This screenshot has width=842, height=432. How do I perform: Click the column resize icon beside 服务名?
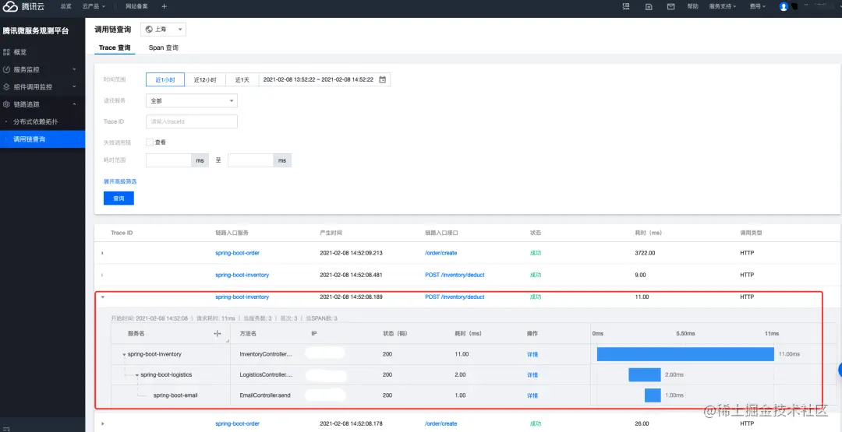click(218, 333)
